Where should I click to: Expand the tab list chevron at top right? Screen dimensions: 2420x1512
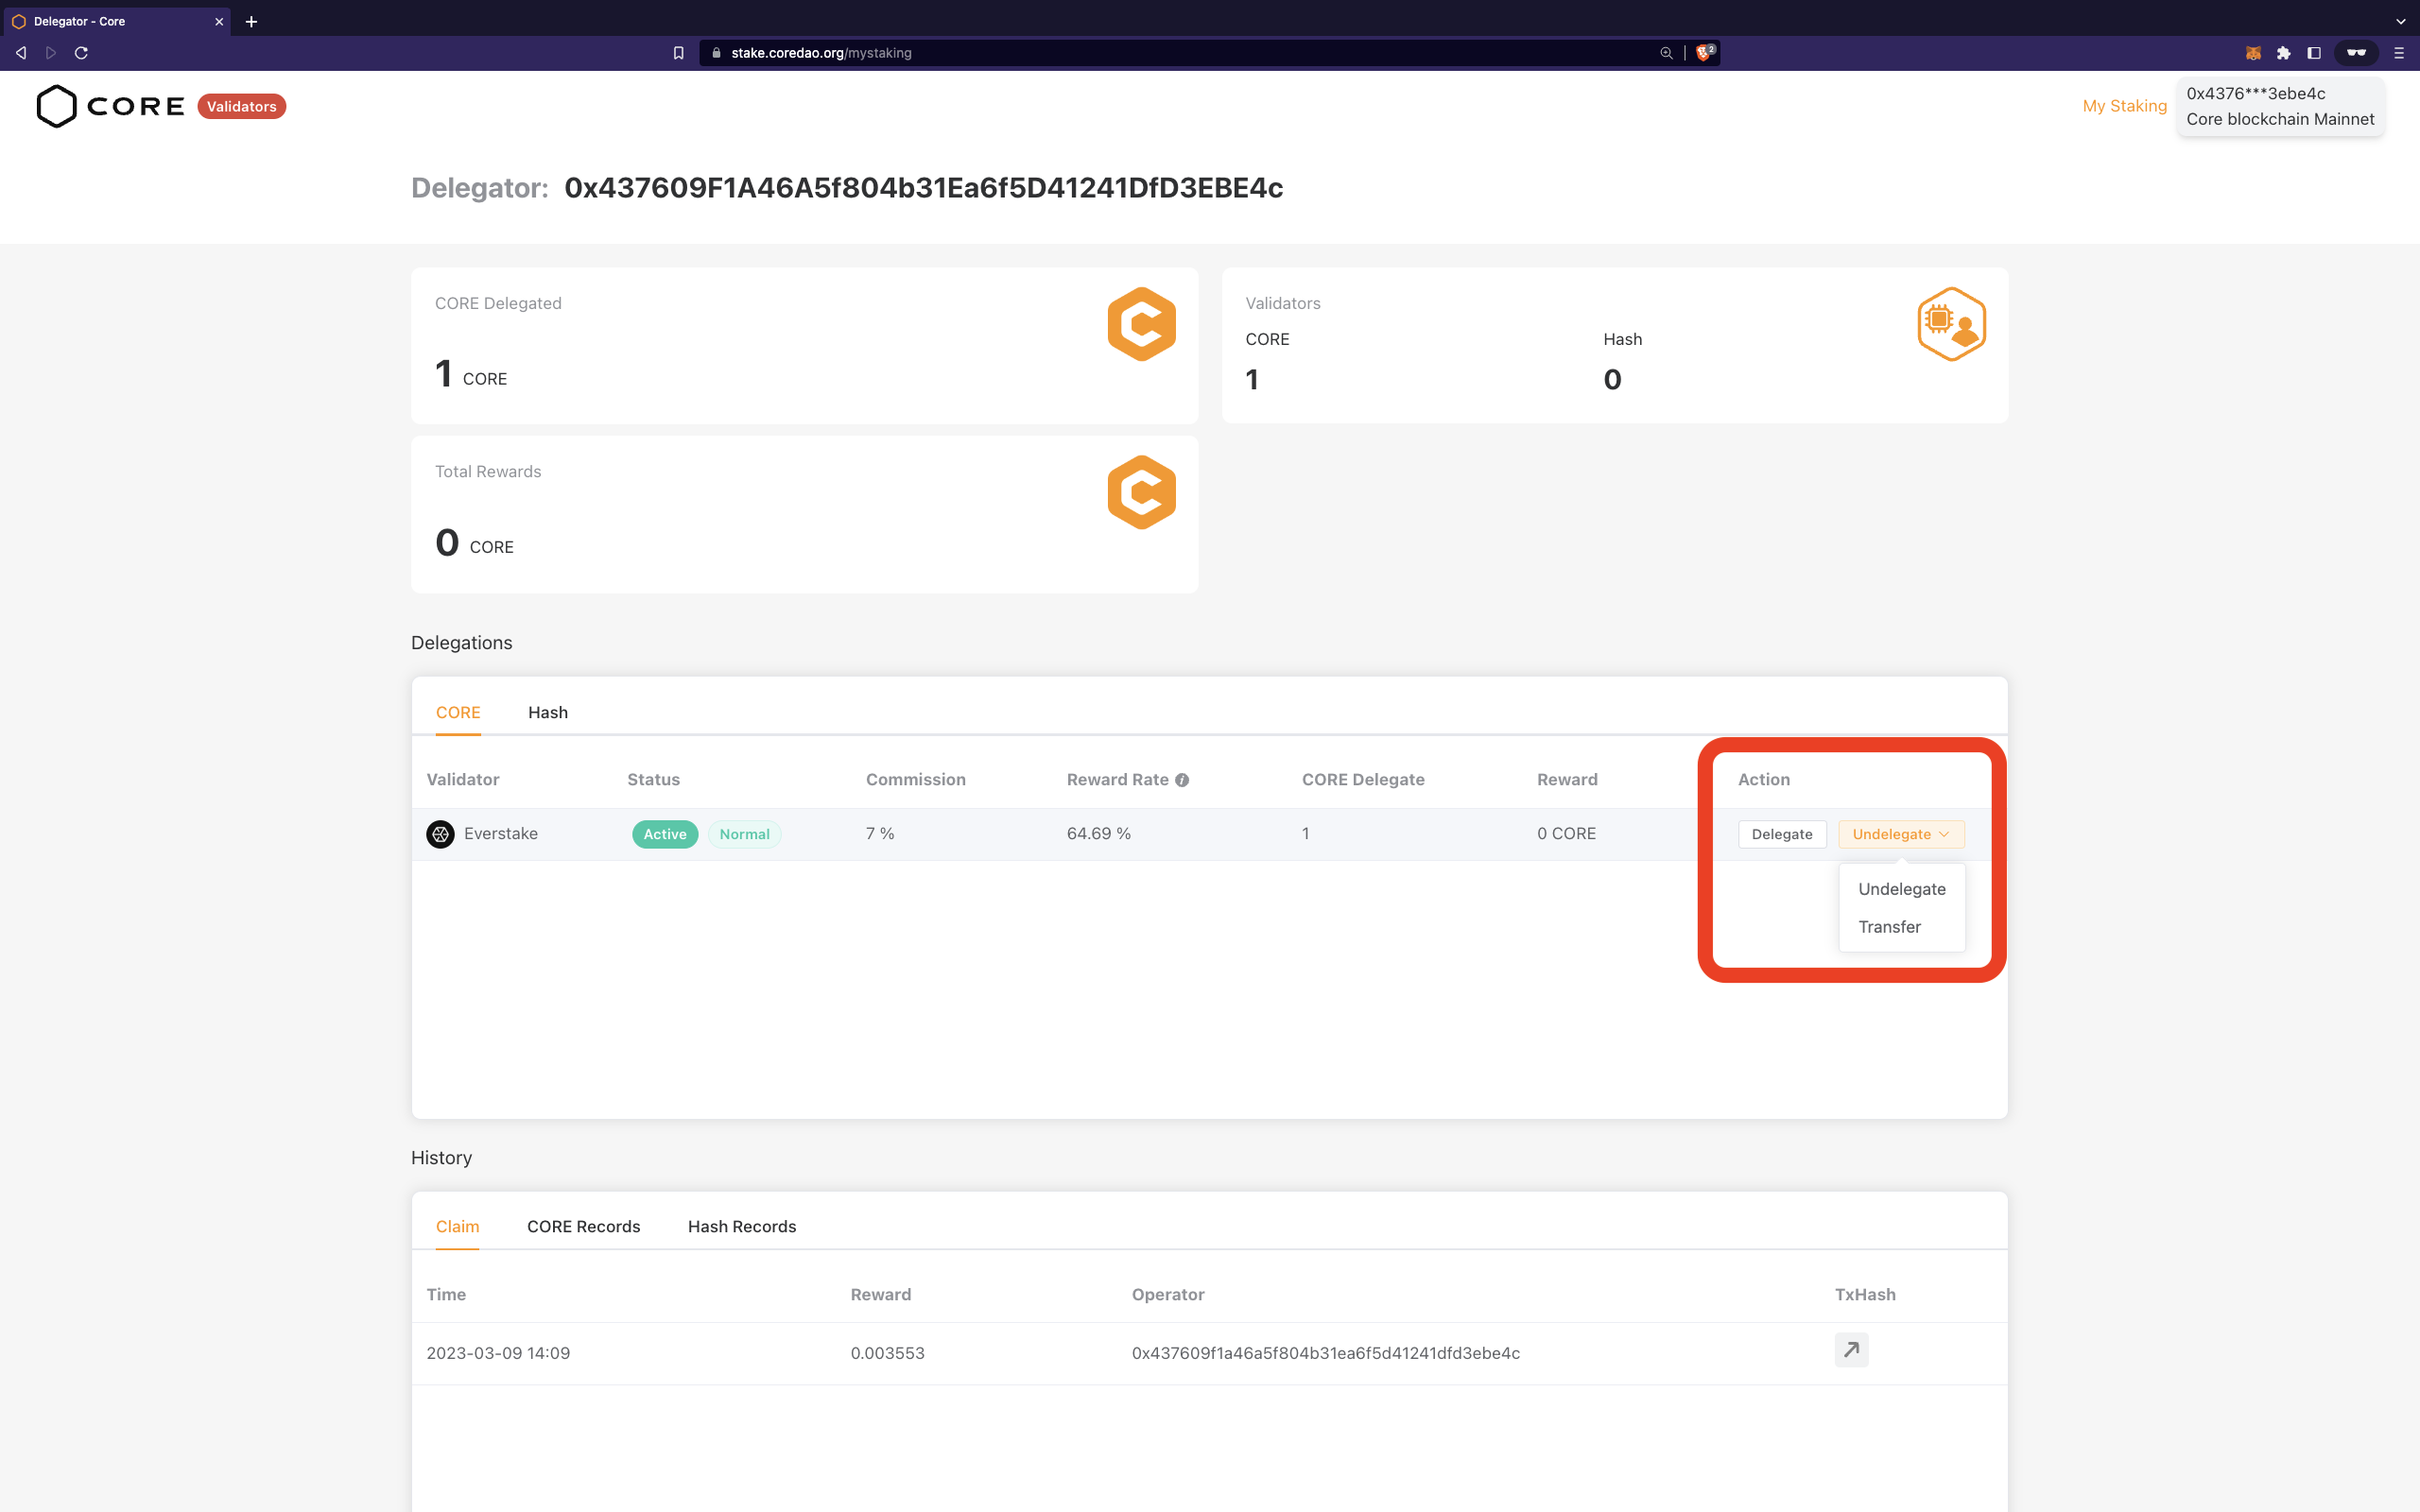coord(2400,21)
